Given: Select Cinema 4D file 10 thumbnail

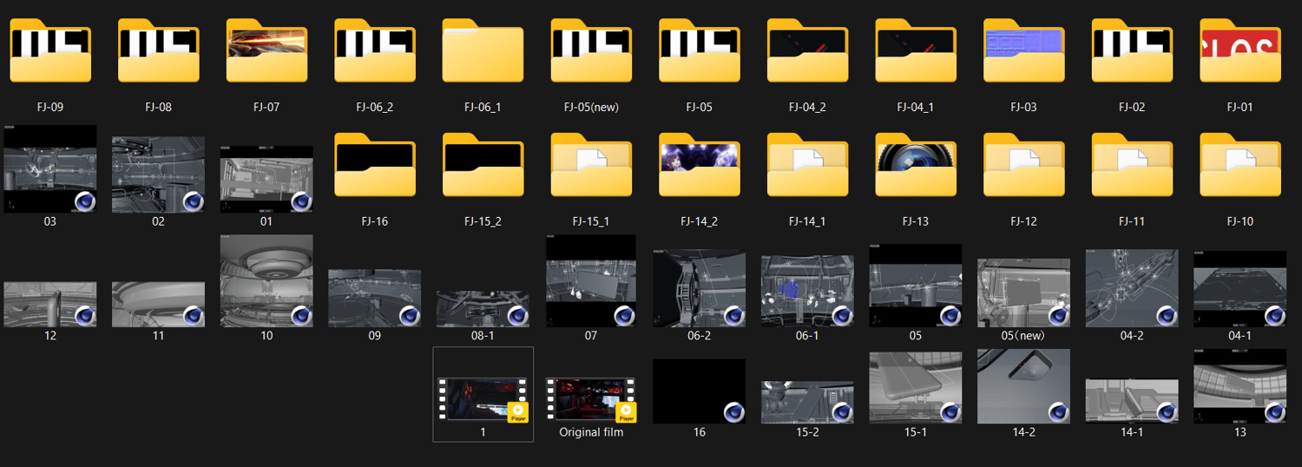Looking at the screenshot, I should click(266, 280).
